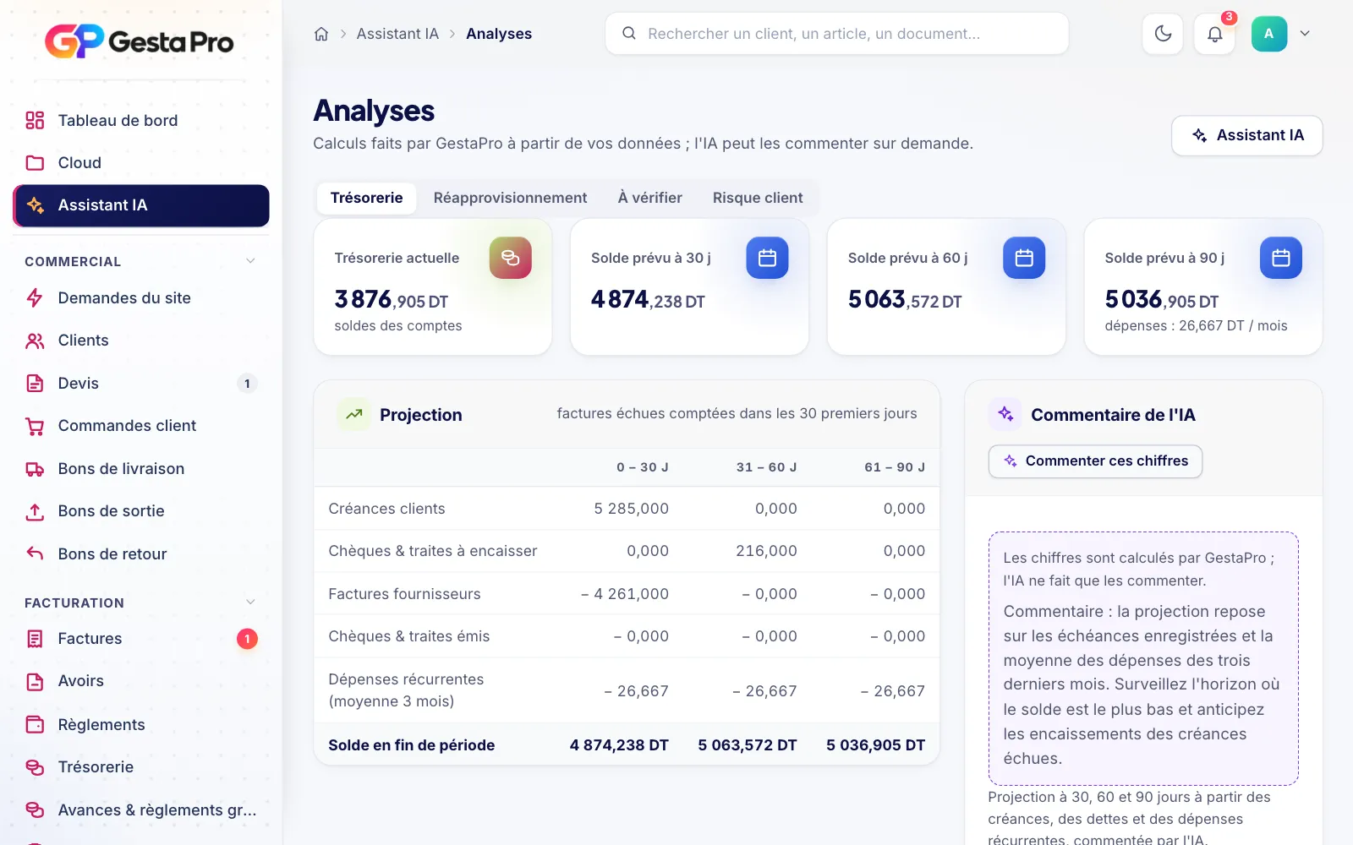The image size is (1353, 845).
Task: Click the Commentaire de l'IA sparkle icon
Action: click(1005, 414)
